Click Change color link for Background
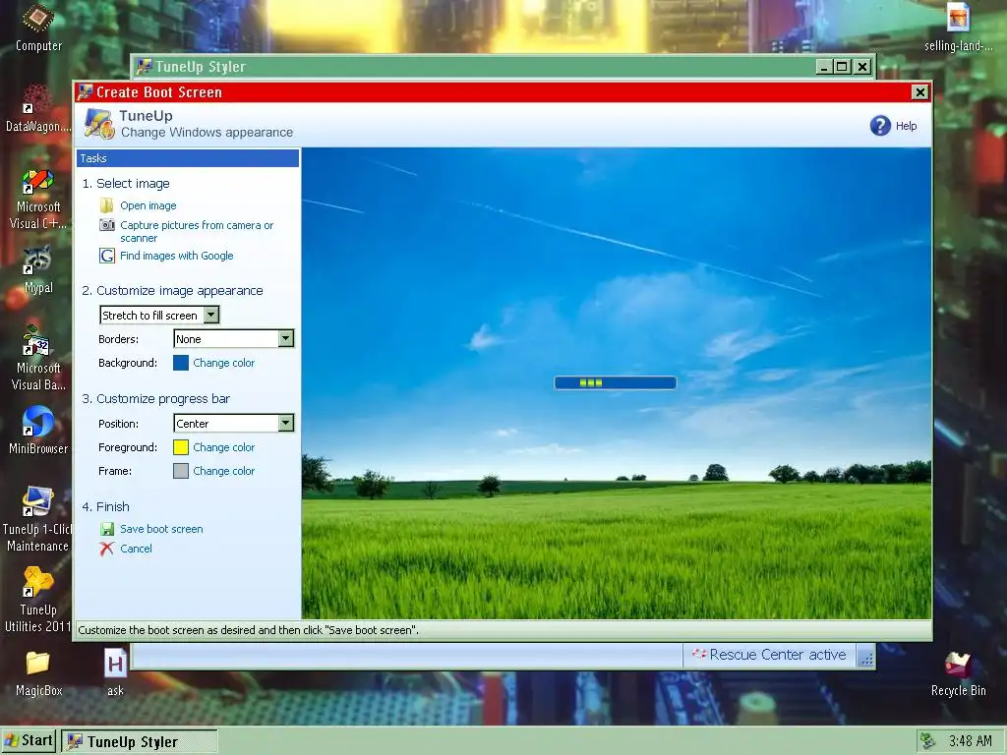Screen dimensions: 1007x755 click(223, 363)
